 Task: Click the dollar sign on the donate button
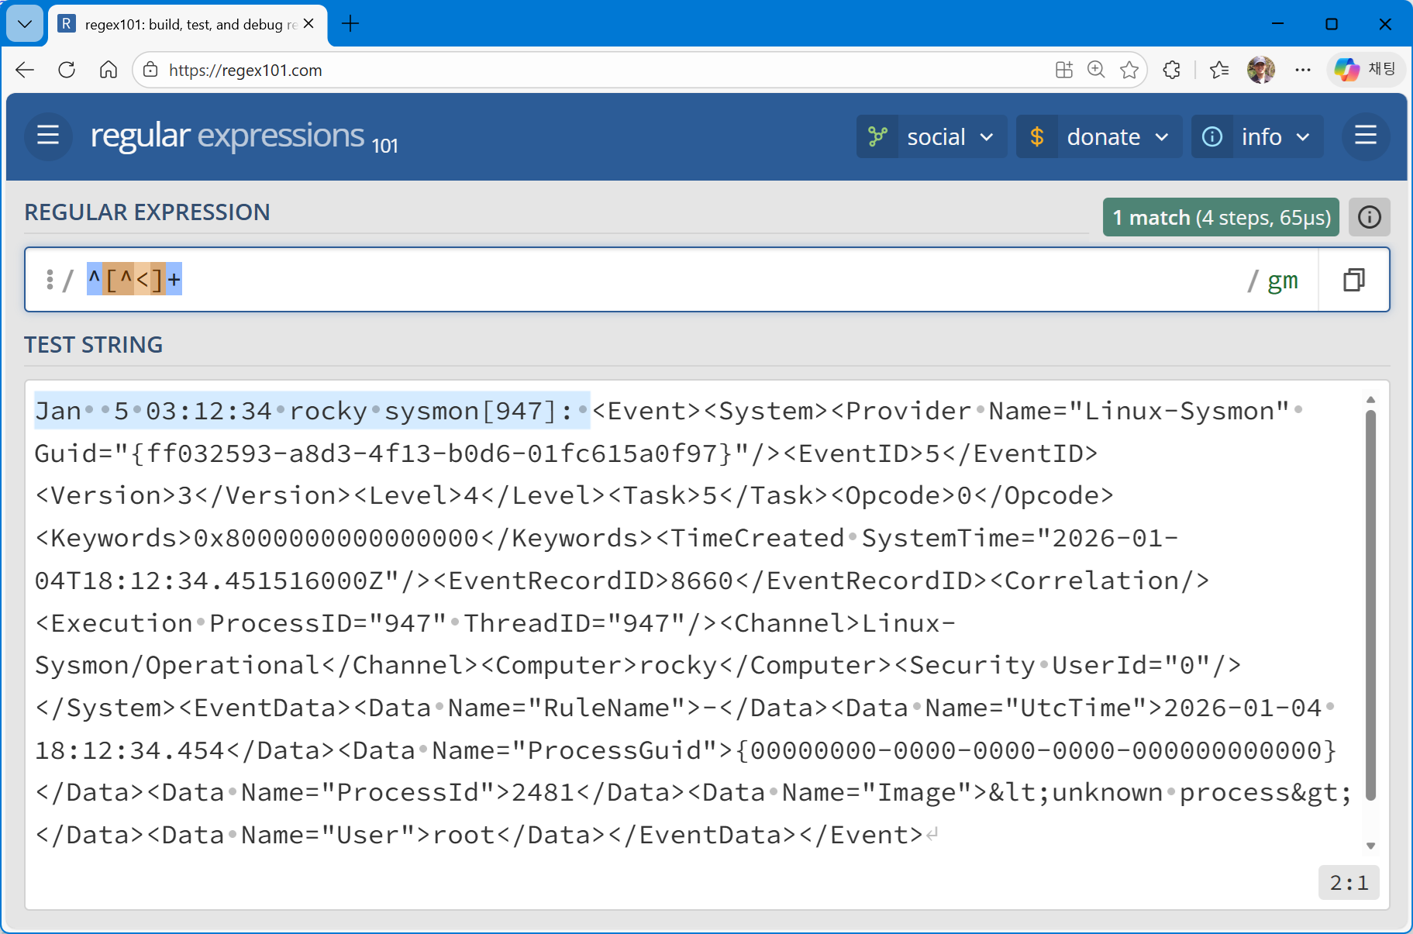1037,136
